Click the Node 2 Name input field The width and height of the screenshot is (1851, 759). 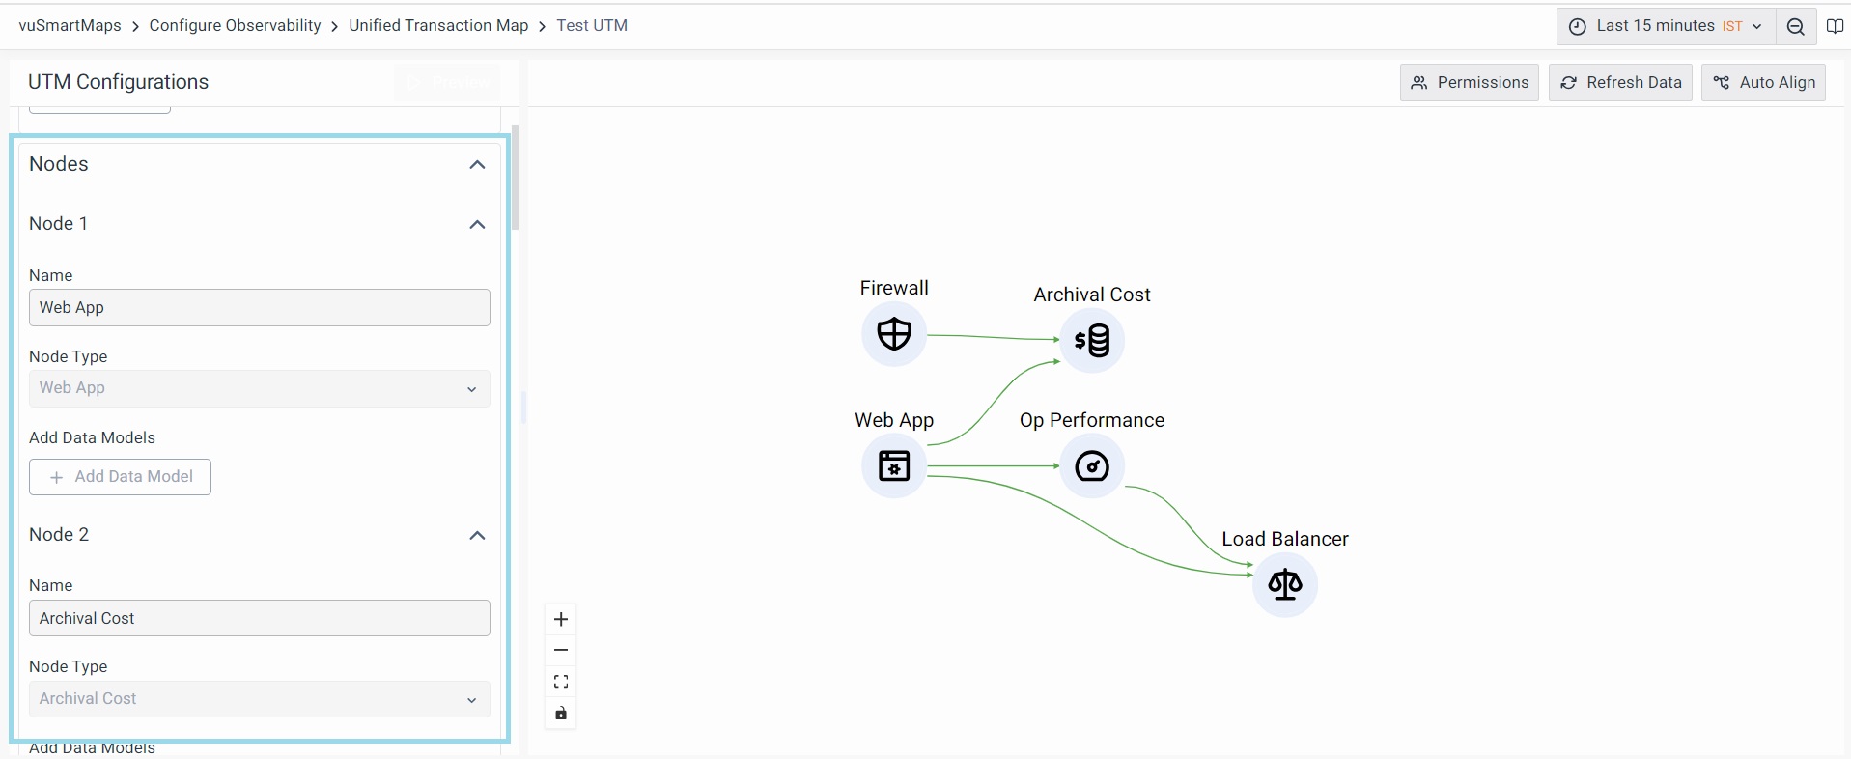259,618
